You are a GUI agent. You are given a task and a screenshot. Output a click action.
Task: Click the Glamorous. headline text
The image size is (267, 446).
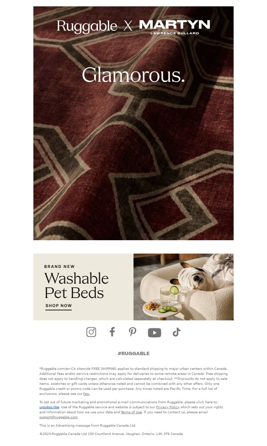click(x=133, y=75)
